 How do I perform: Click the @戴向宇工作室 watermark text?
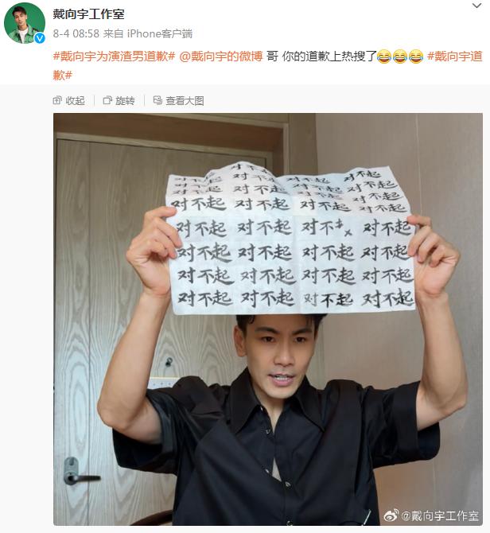(440, 515)
